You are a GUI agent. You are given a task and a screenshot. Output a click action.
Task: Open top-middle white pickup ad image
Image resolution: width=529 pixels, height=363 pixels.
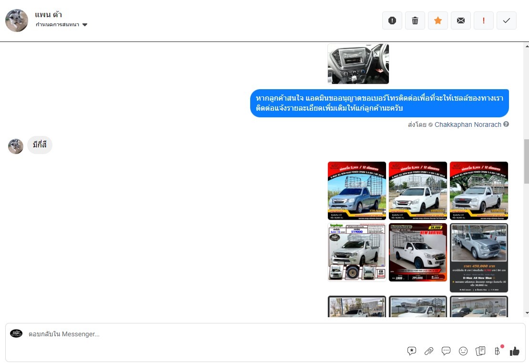(418, 191)
